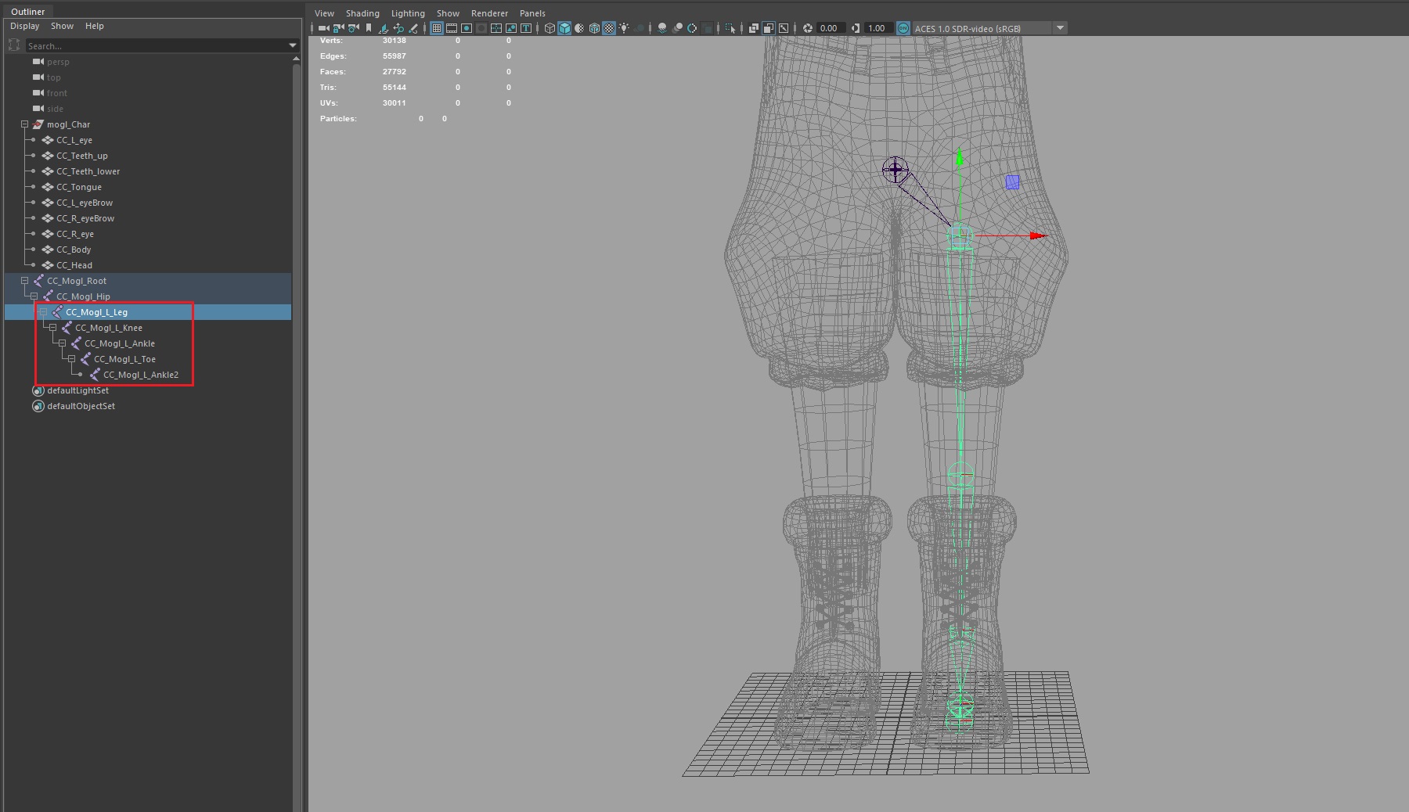Toggle the Resolution Gate display
The image size is (1409, 812).
click(467, 28)
